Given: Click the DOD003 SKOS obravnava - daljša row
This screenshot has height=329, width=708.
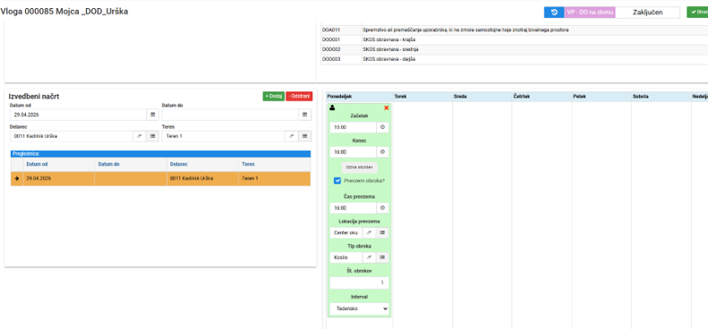Looking at the screenshot, I should tap(515, 59).
